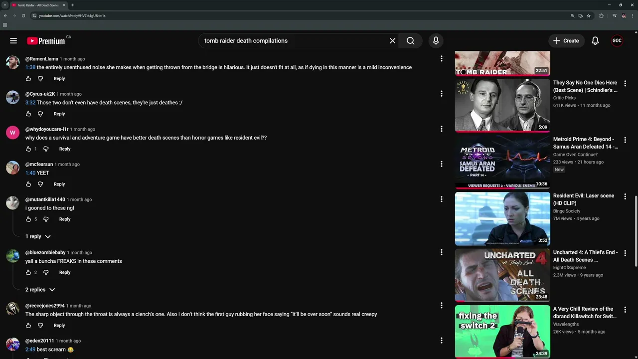
Task: Start voice search with microphone
Action: [436, 41]
